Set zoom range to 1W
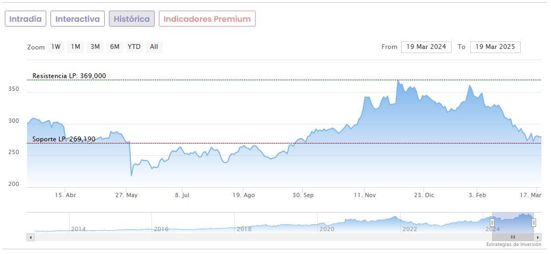The image size is (551, 254). (x=56, y=47)
